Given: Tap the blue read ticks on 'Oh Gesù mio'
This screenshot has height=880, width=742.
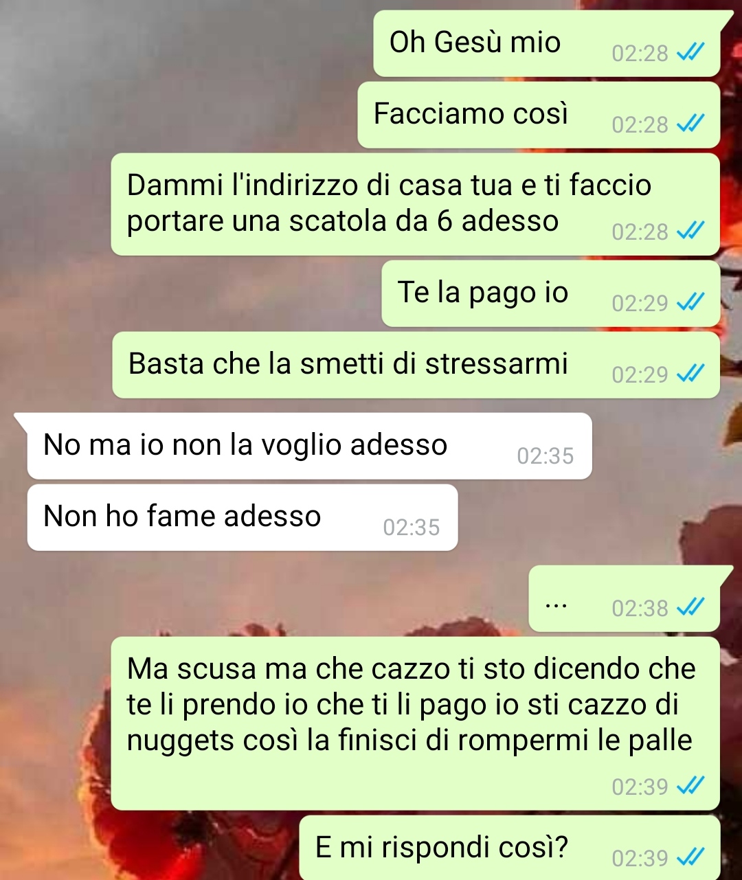Looking at the screenshot, I should click(x=690, y=52).
